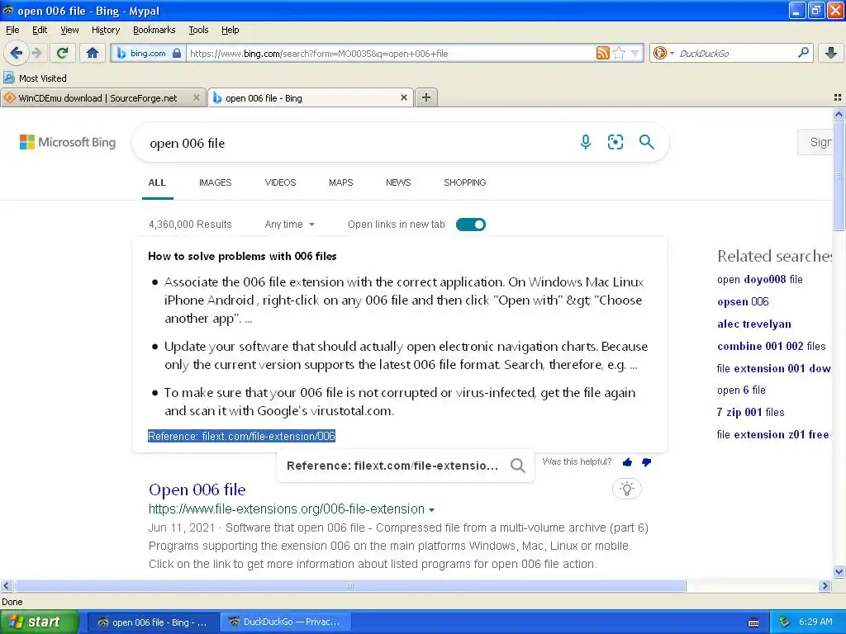
Task: Click related search open 6 file
Action: [x=741, y=390]
